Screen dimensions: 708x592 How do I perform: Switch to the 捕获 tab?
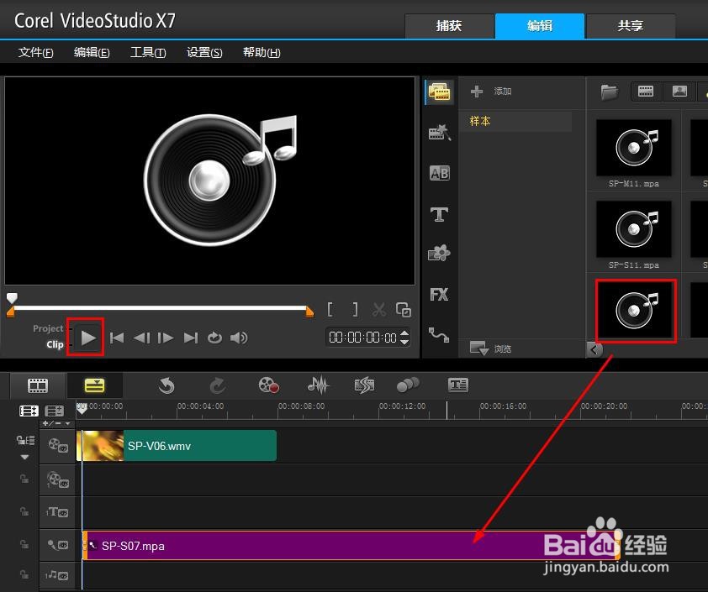pos(449,26)
